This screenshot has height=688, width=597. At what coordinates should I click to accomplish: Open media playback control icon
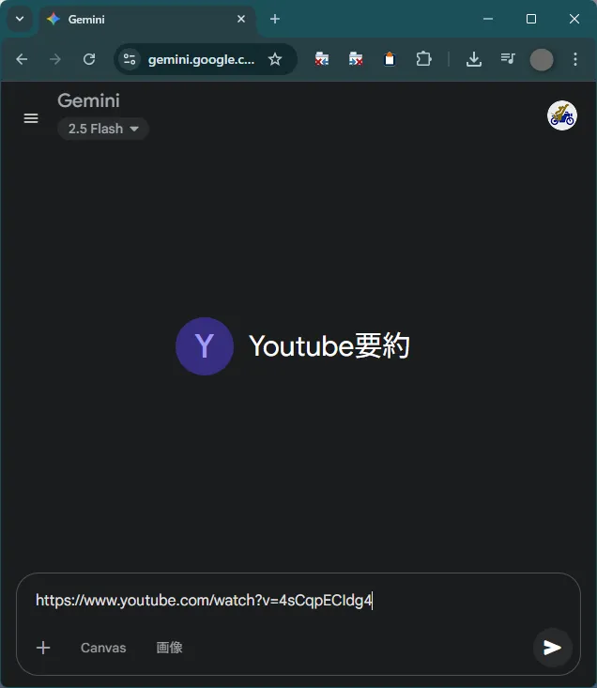(508, 59)
